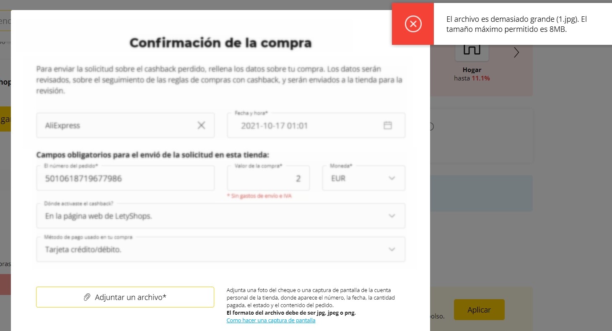Dismiss the file-too-large error via X icon
This screenshot has width=612, height=331.
coord(413,24)
